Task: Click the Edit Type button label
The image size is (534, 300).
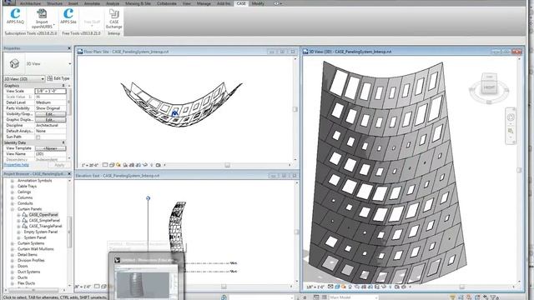Action: point(62,78)
